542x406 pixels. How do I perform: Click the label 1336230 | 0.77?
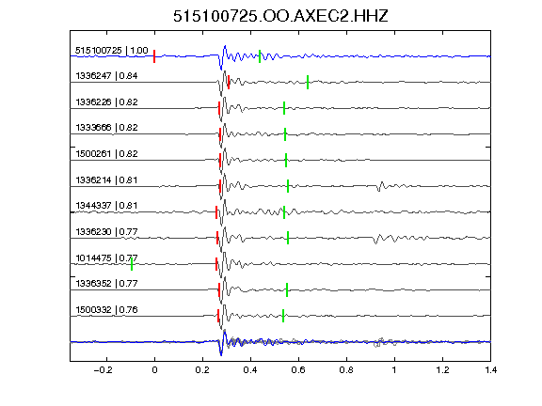pos(106,231)
